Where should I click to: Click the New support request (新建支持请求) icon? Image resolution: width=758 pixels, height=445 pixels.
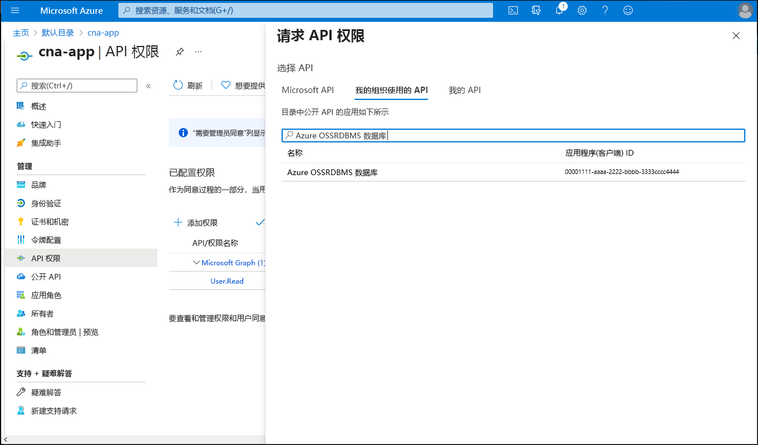[21, 411]
